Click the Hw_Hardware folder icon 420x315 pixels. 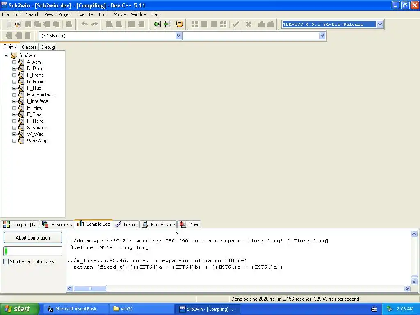tap(21, 95)
